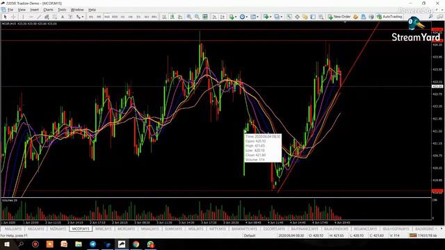Switch to M1 timeframe

(x=91, y=17)
